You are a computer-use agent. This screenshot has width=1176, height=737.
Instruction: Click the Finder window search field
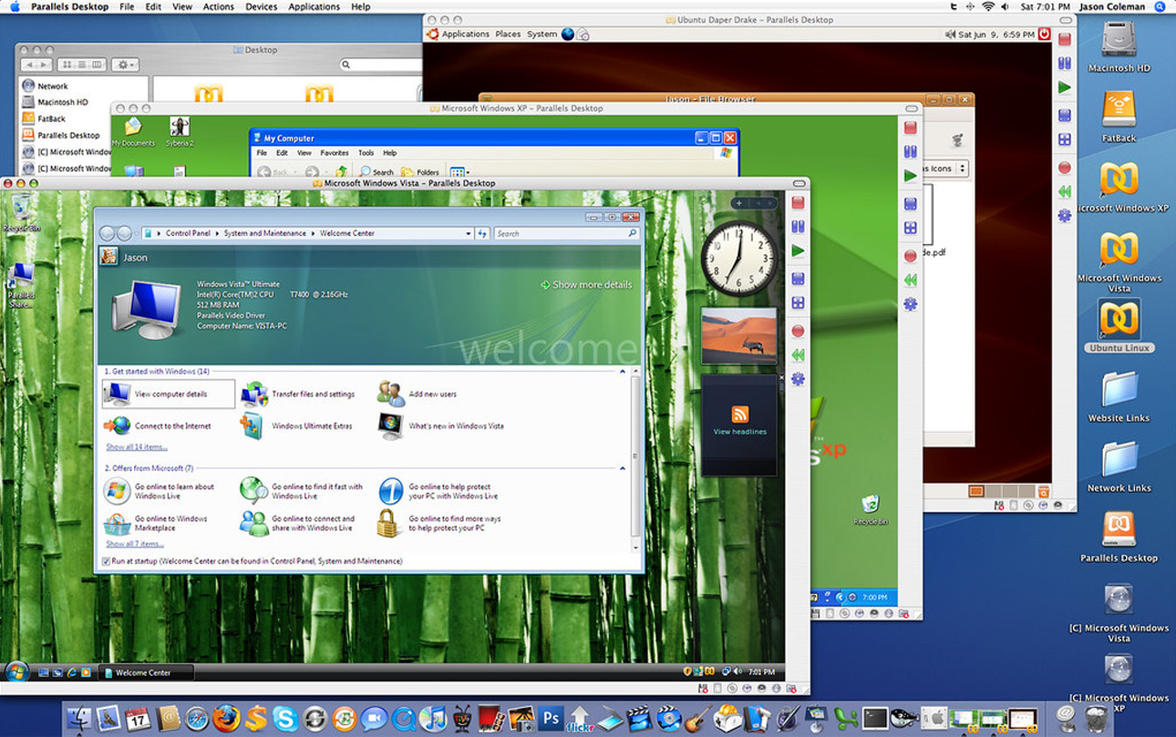(381, 65)
